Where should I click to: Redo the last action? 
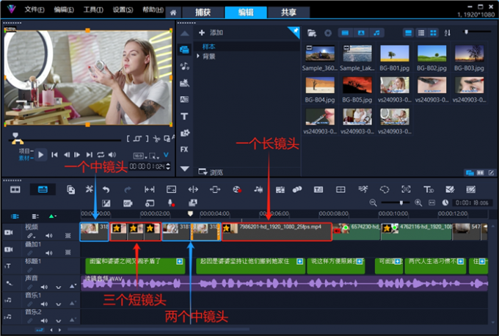coord(128,189)
